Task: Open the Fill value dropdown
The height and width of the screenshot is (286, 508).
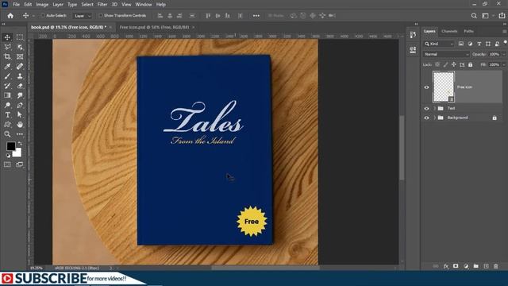Action: [503, 65]
